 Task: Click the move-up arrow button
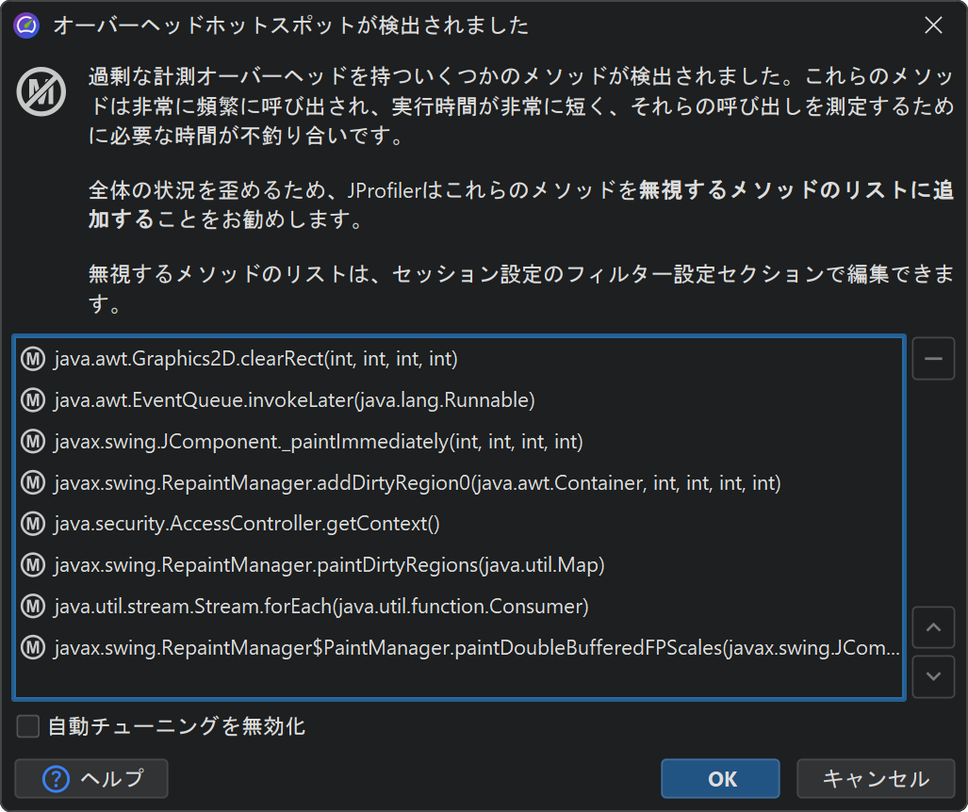point(933,627)
